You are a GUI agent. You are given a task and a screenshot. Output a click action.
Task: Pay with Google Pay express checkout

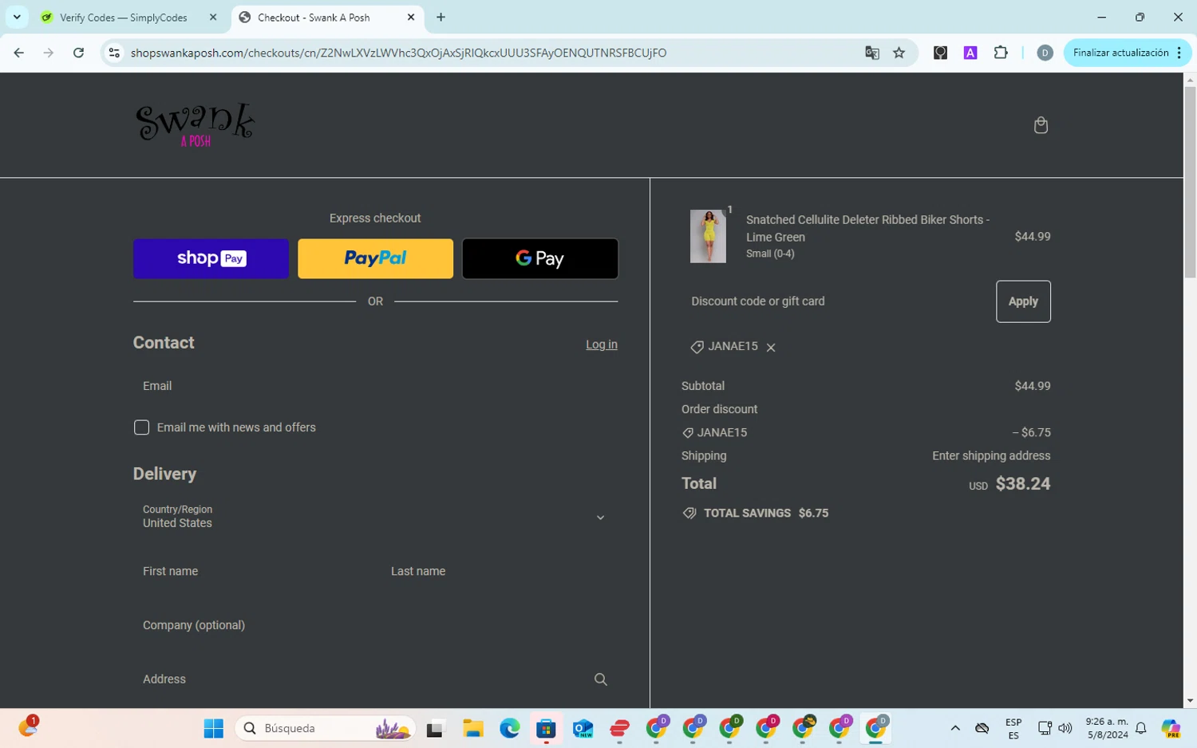pyautogui.click(x=540, y=258)
